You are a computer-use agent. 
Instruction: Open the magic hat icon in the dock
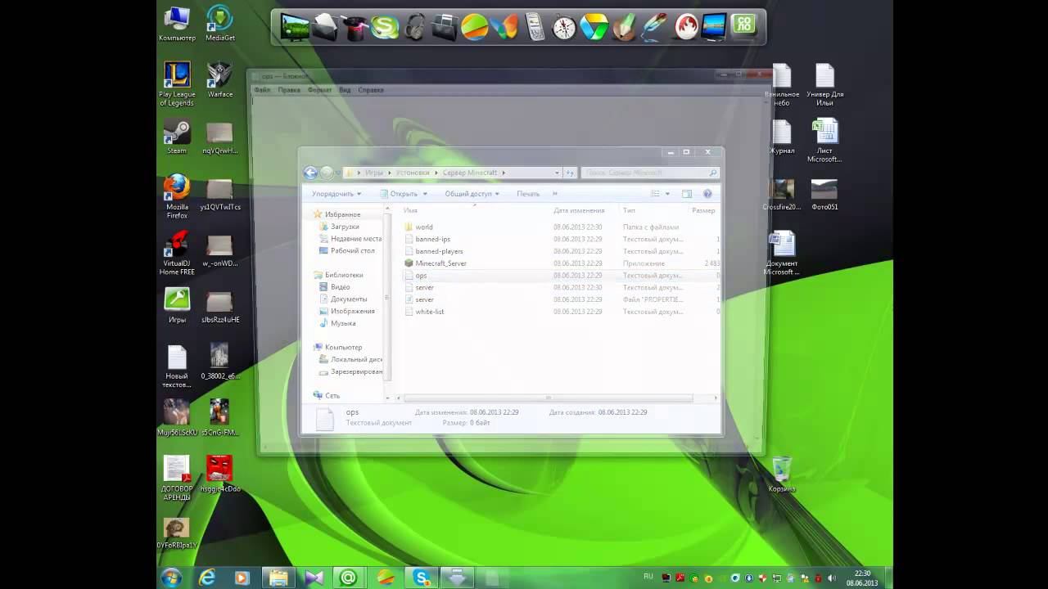[355, 27]
